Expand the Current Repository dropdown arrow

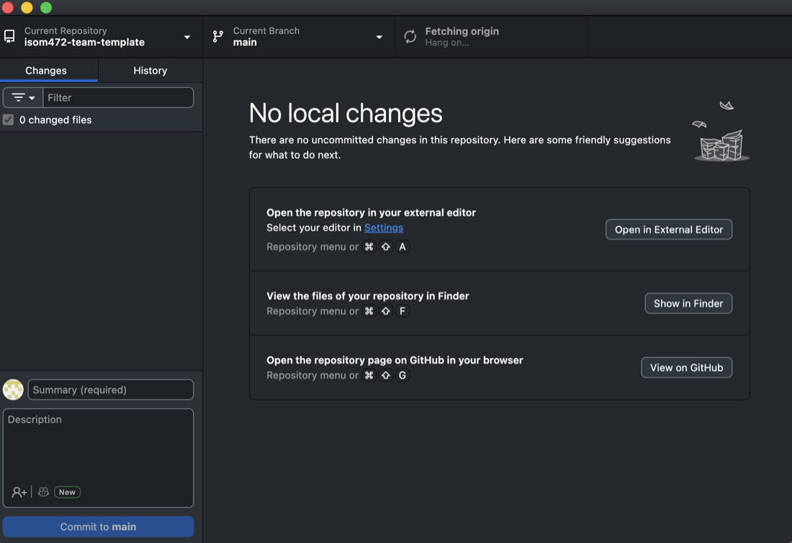(x=187, y=37)
